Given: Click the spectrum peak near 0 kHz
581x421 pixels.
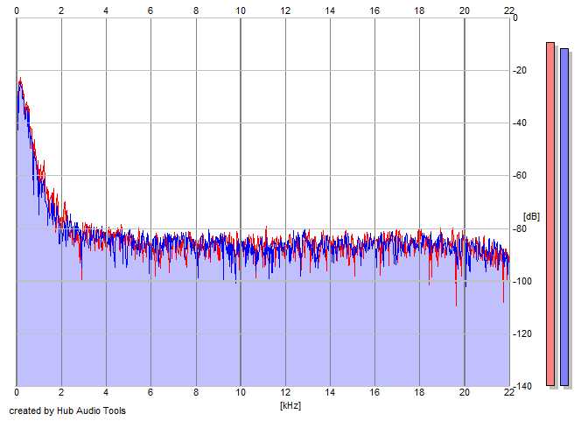Looking at the screenshot, I should click(20, 80).
